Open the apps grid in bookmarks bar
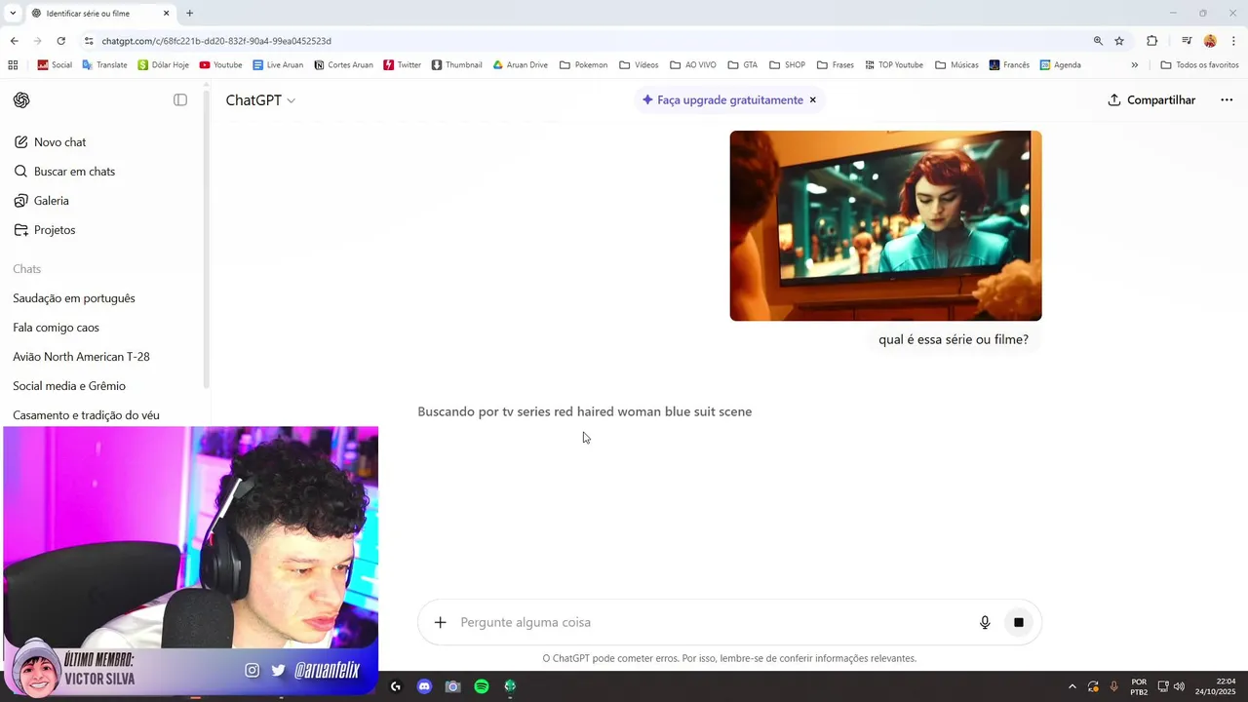The width and height of the screenshot is (1248, 702). pyautogui.click(x=13, y=65)
